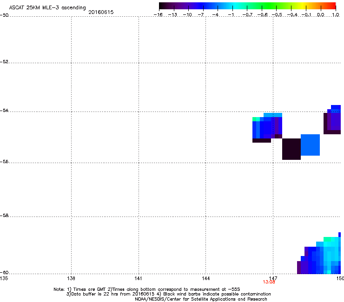Image resolution: width=344 pixels, height=302 pixels.
Task: Click the latitude label -52
Action: point(4,62)
